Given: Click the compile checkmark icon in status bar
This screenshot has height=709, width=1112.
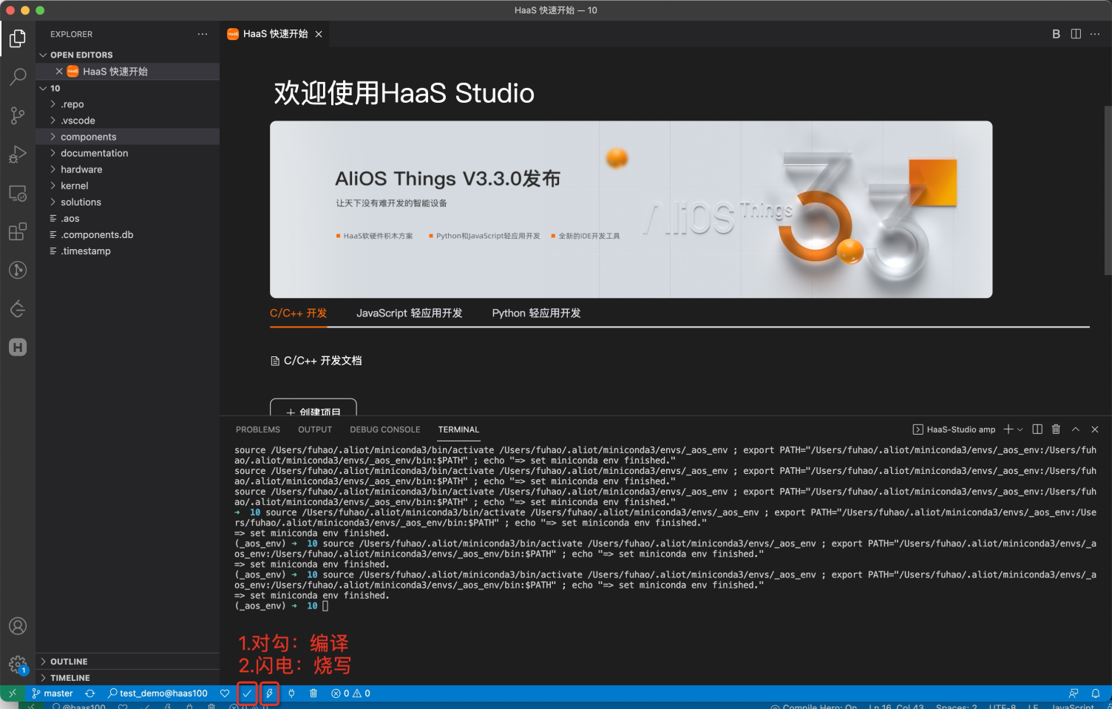Looking at the screenshot, I should (x=247, y=693).
